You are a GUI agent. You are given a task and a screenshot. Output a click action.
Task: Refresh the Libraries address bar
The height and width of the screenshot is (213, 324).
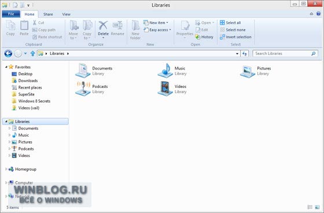pos(245,54)
